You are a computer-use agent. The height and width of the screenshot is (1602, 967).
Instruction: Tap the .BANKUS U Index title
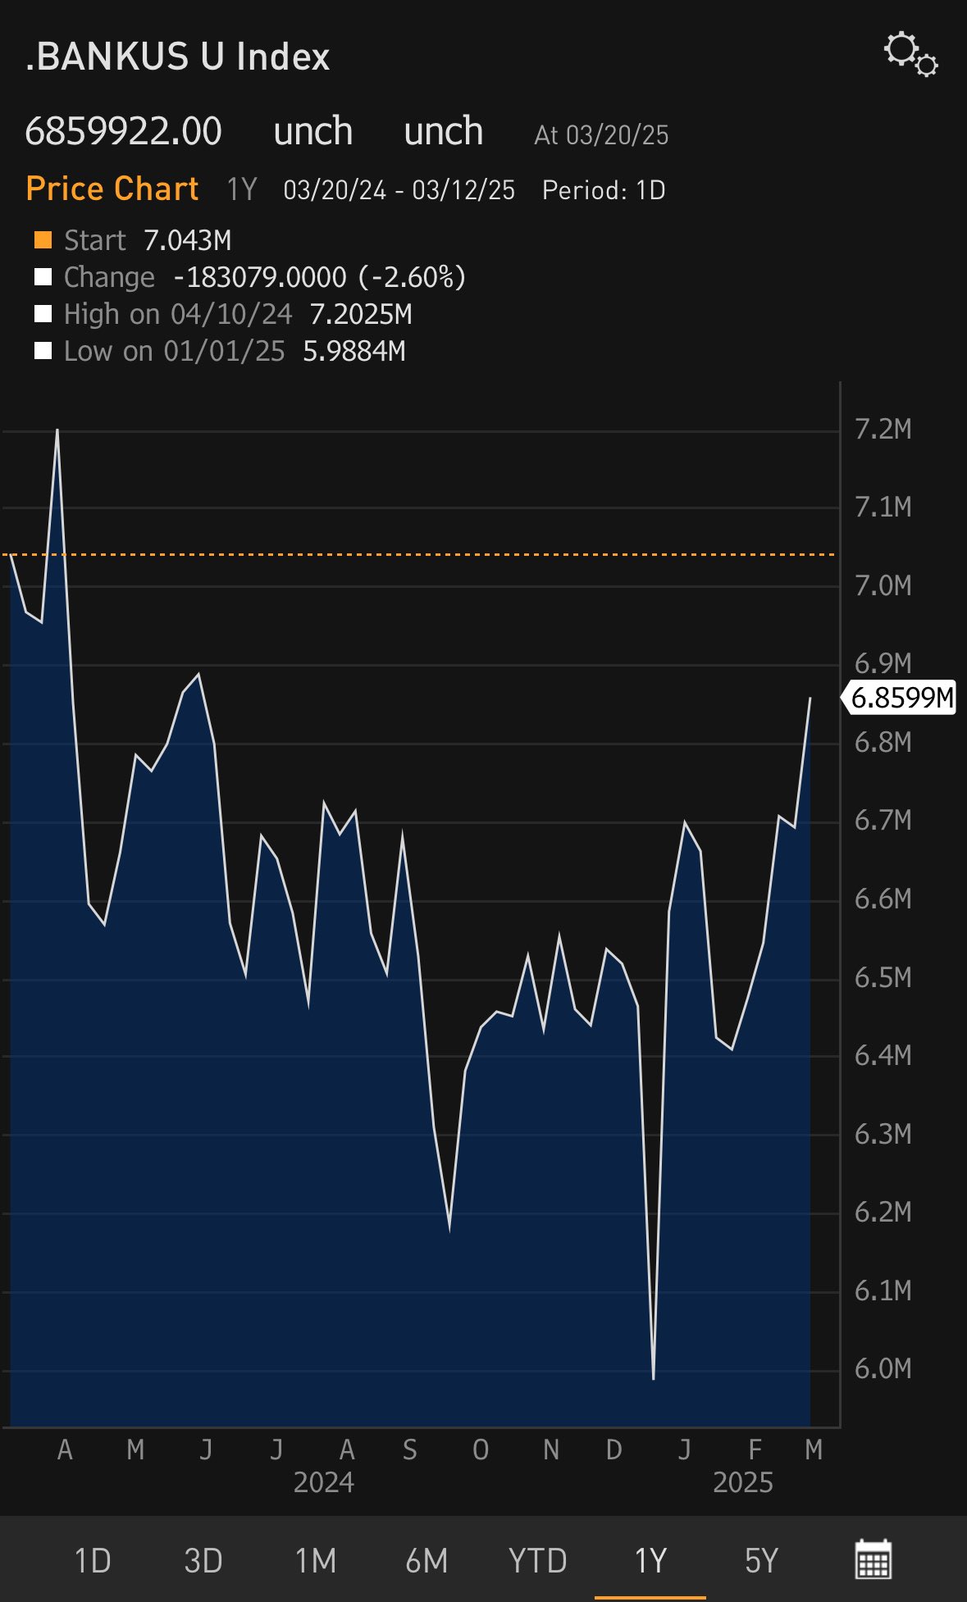pyautogui.click(x=177, y=57)
